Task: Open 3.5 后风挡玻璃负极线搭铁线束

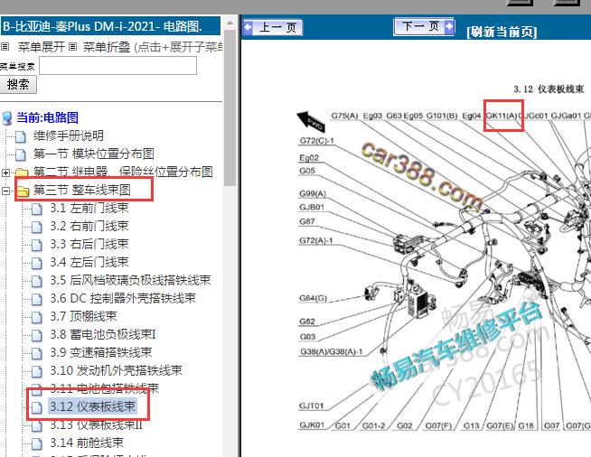Action: pyautogui.click(x=130, y=280)
